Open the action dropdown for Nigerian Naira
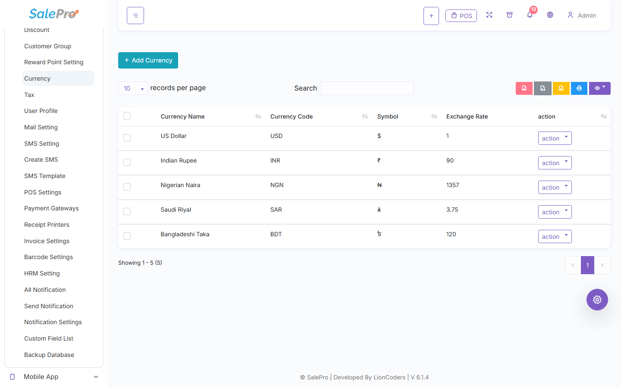The image size is (621, 388). point(555,187)
